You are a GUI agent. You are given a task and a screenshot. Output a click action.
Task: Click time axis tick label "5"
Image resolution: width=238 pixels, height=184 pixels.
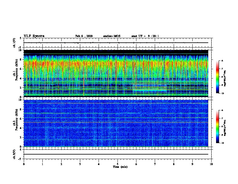(x=117, y=164)
